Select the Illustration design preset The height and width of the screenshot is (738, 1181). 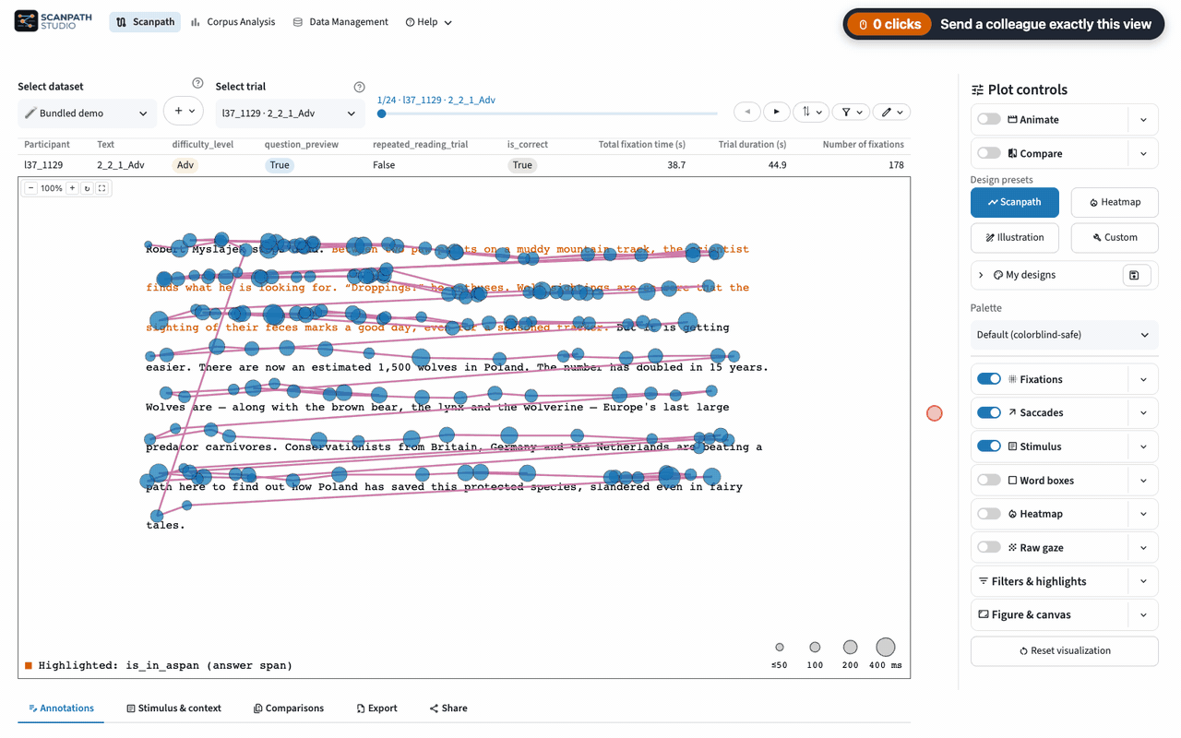(x=1014, y=237)
